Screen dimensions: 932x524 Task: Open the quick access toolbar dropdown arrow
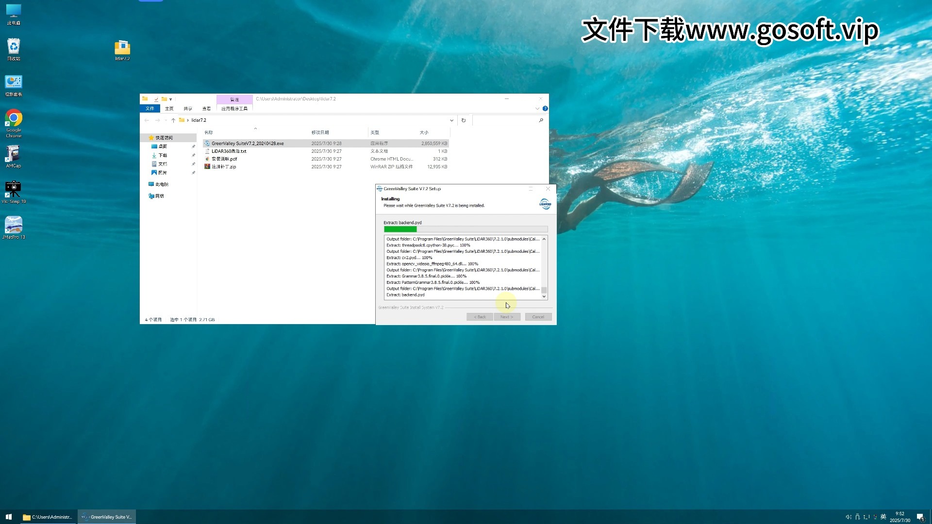(x=170, y=99)
